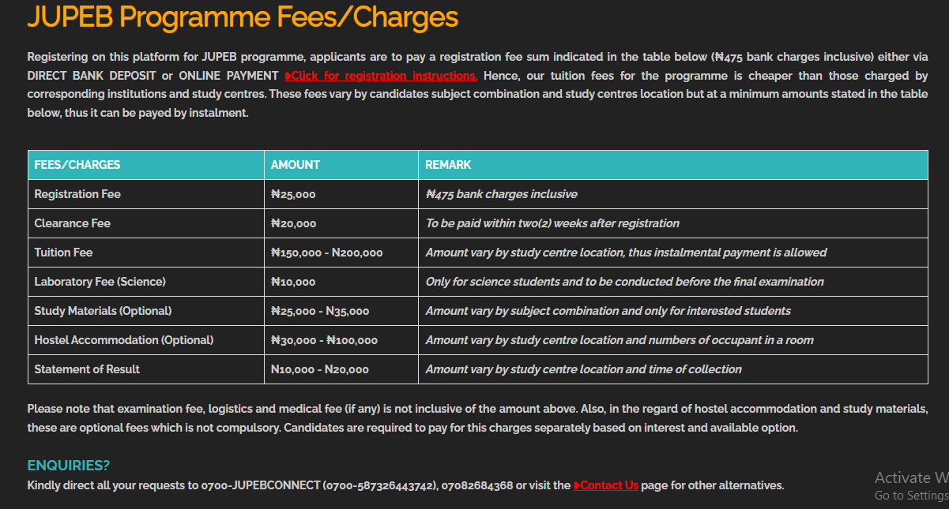Open the registration instructions link

pyautogui.click(x=383, y=76)
